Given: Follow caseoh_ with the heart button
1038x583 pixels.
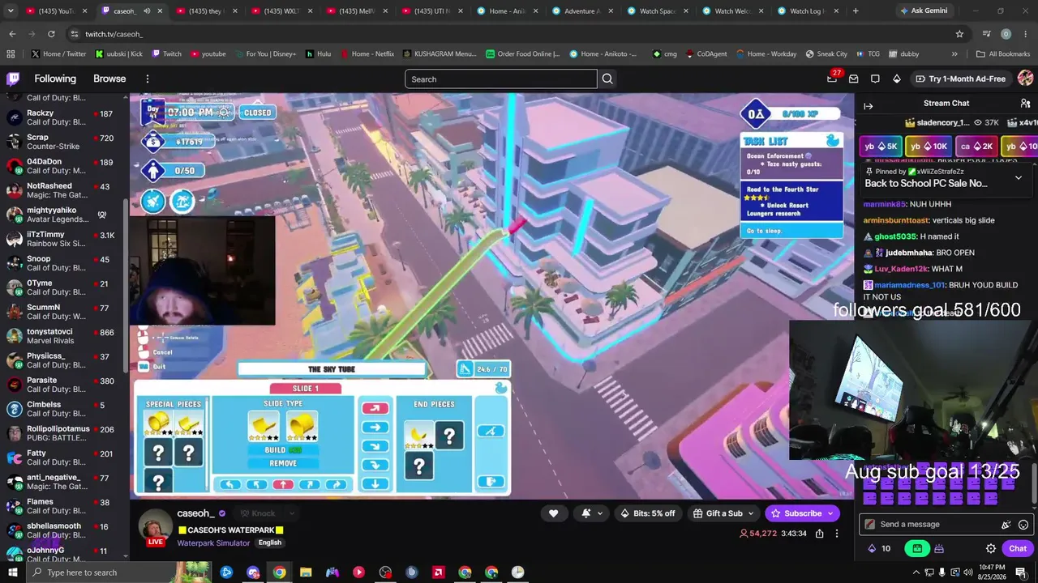Looking at the screenshot, I should point(554,513).
